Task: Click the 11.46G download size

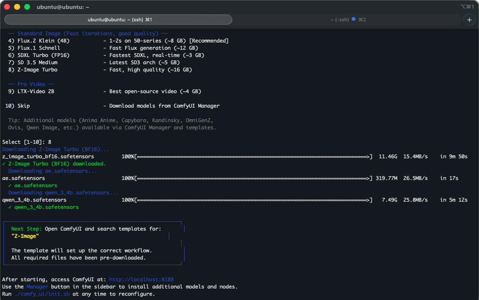Action: click(x=388, y=156)
